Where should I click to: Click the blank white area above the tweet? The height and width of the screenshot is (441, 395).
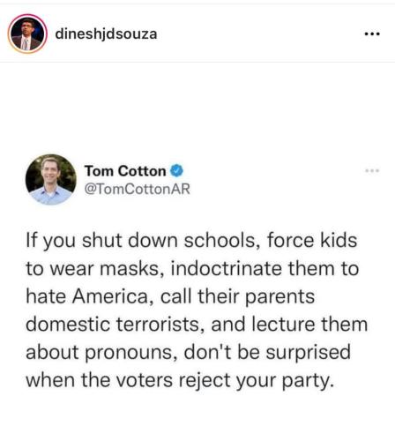197,108
